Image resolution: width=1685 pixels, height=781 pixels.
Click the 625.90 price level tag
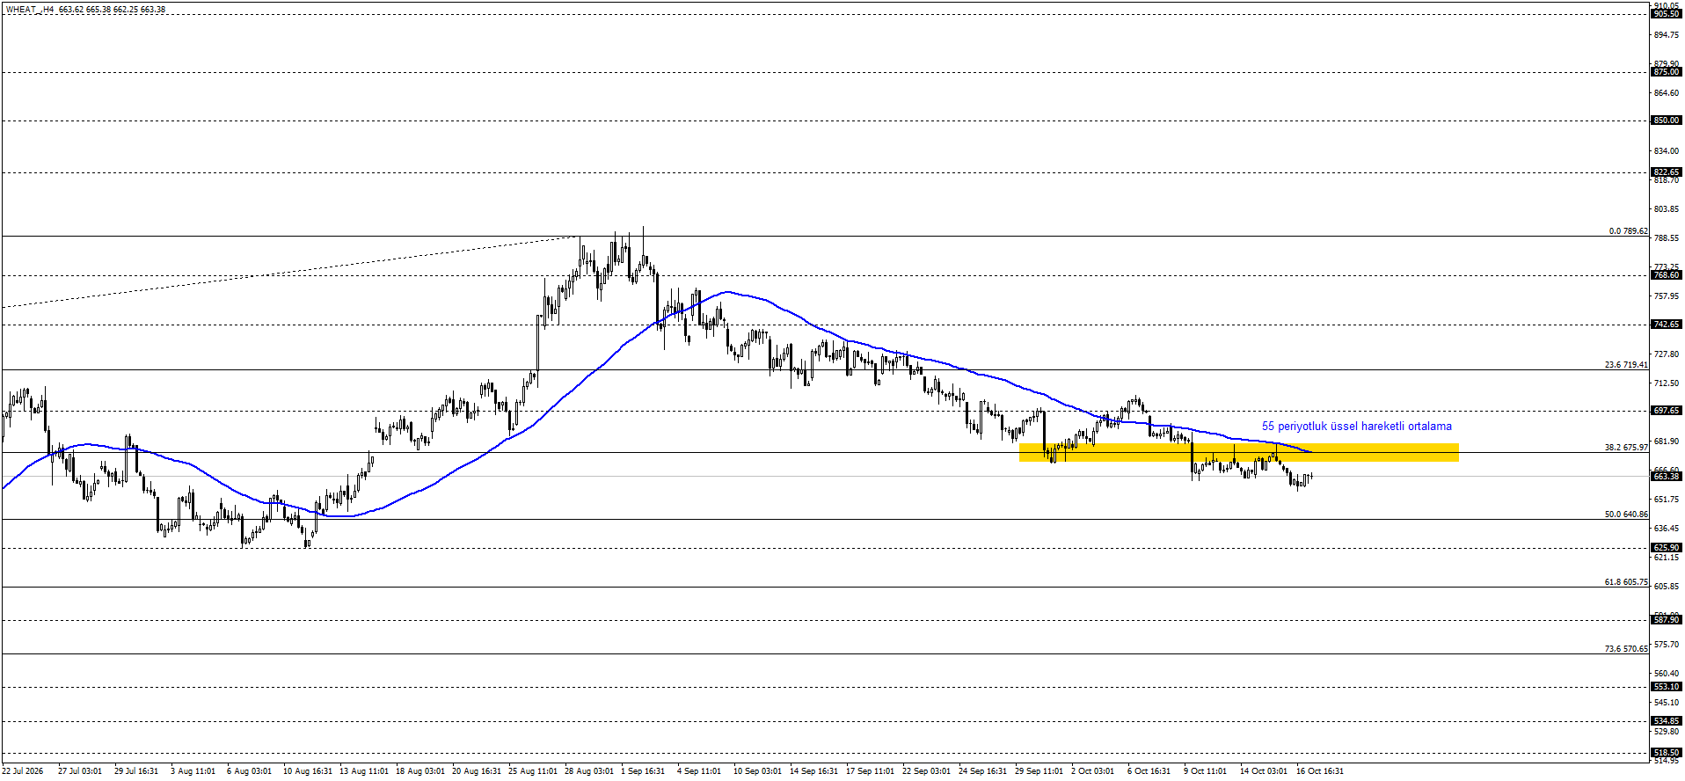pyautogui.click(x=1667, y=548)
